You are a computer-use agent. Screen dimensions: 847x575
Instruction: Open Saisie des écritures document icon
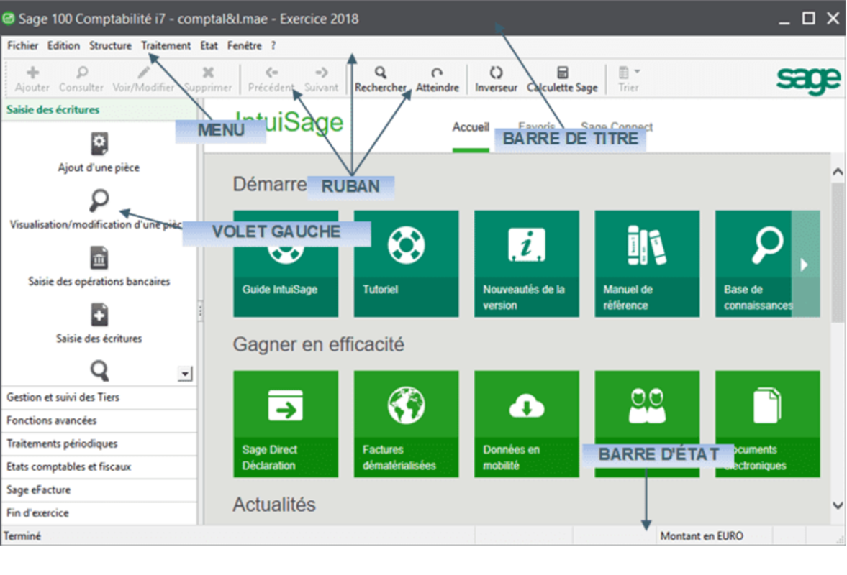click(x=99, y=315)
